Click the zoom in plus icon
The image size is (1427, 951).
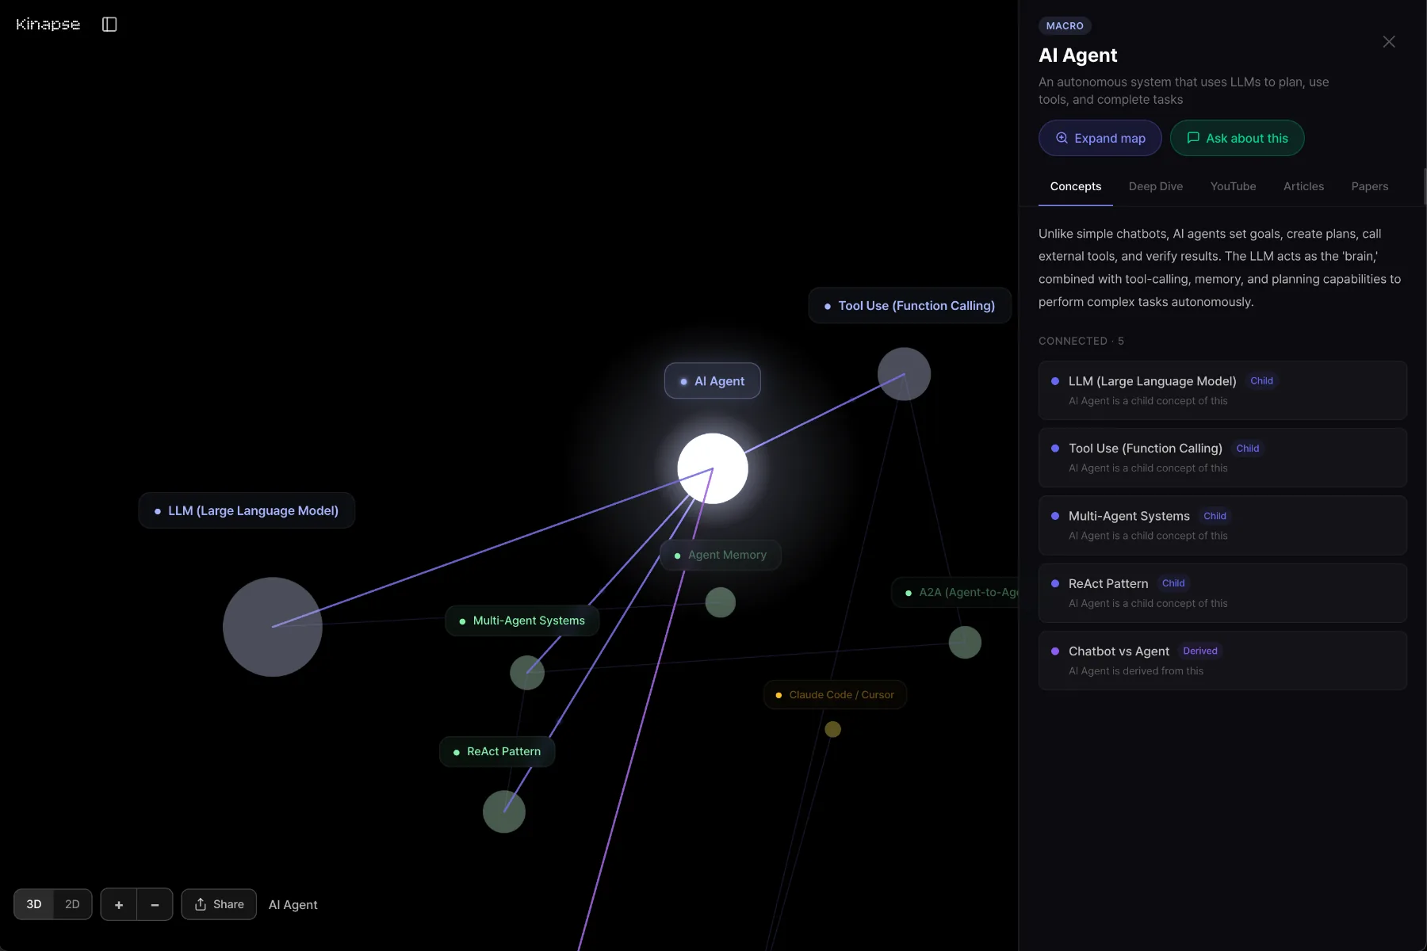tap(119, 904)
